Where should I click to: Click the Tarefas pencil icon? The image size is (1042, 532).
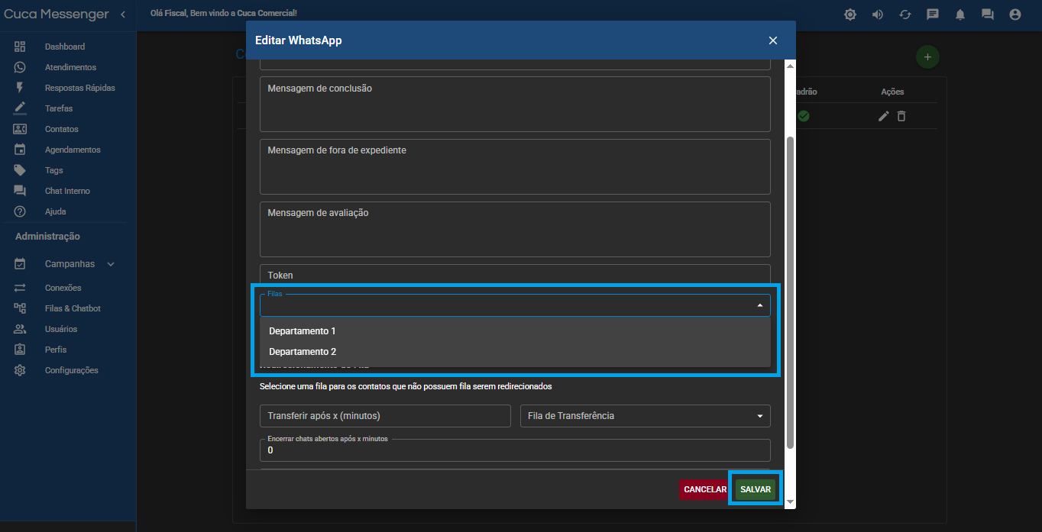[x=20, y=108]
